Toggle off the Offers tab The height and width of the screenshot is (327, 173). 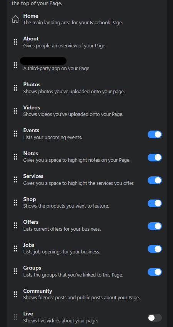point(155,226)
